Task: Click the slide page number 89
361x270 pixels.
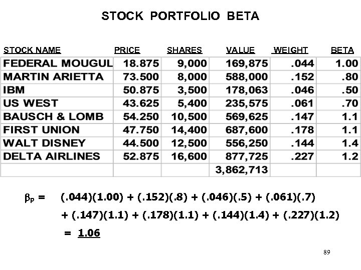Action: (326, 253)
